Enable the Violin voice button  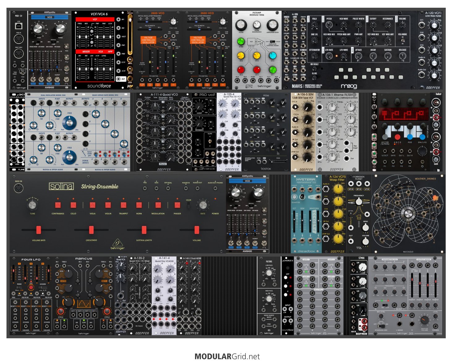pyautogui.click(x=108, y=205)
